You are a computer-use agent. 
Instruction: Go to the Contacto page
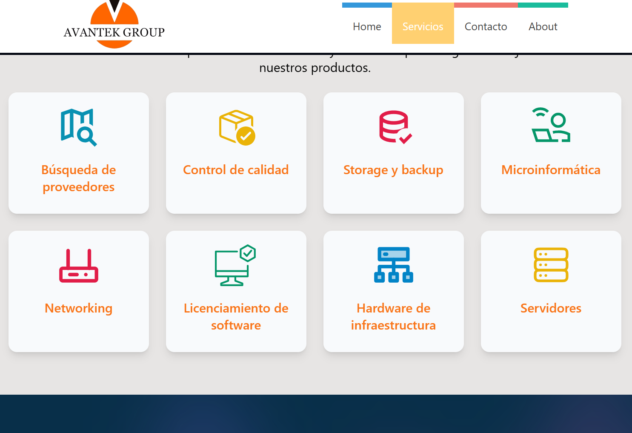tap(486, 26)
